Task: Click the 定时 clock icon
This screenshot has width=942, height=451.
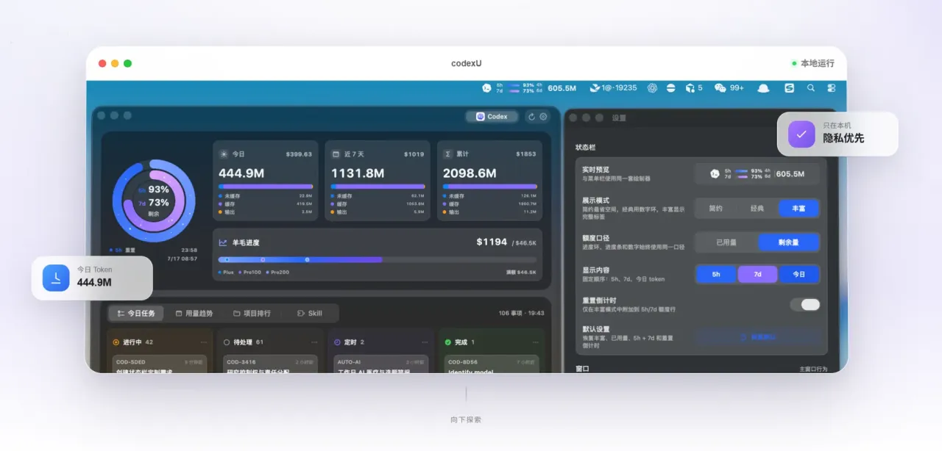Action: tap(337, 342)
